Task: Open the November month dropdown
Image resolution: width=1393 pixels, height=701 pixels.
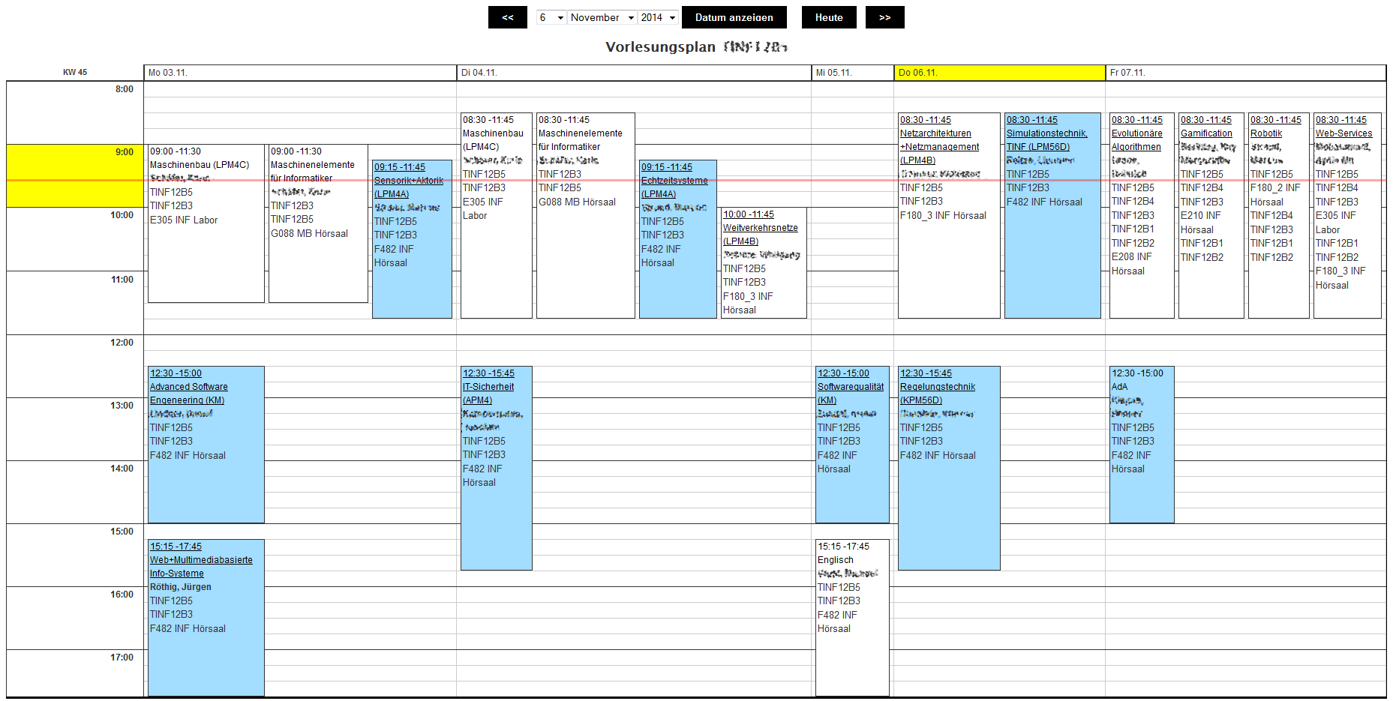Action: [602, 17]
